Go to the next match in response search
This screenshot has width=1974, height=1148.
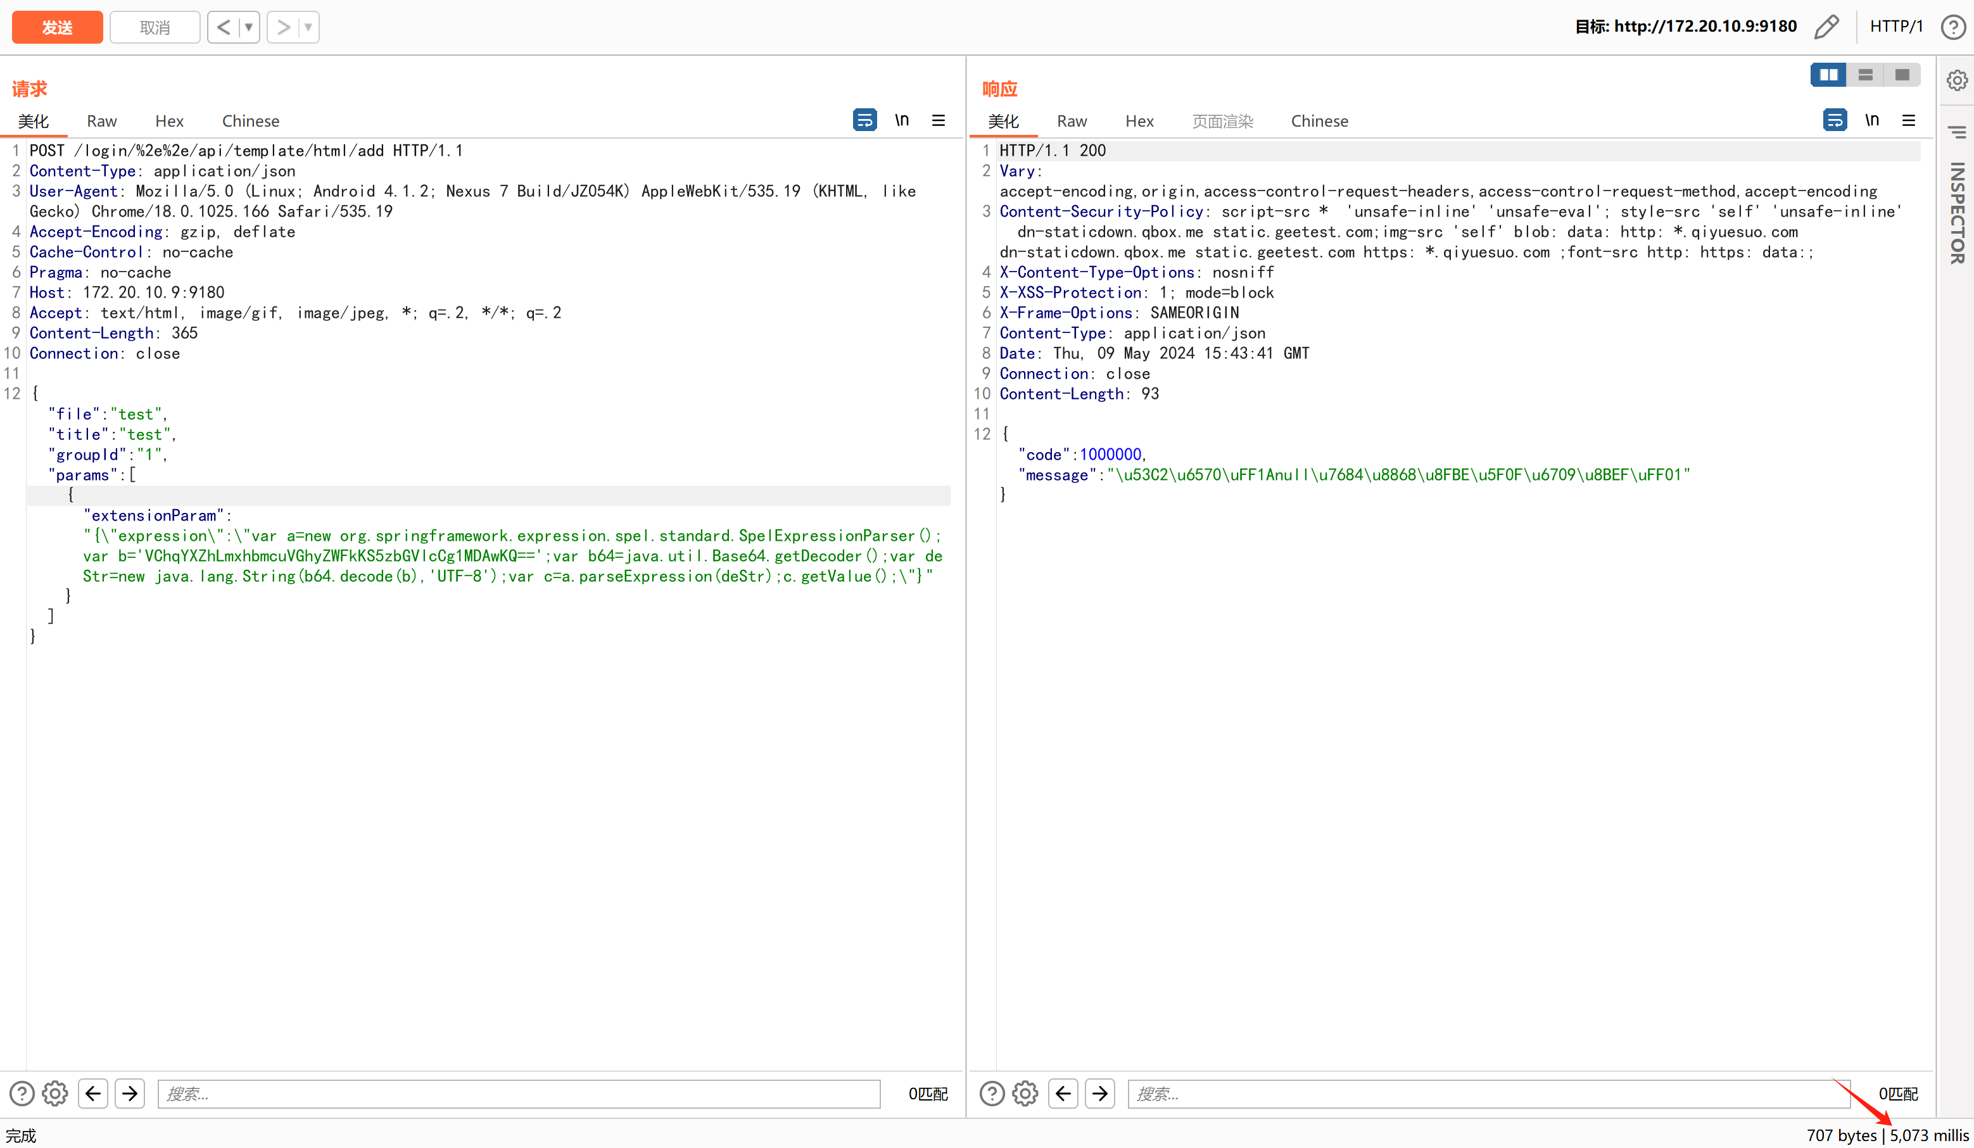point(1100,1093)
